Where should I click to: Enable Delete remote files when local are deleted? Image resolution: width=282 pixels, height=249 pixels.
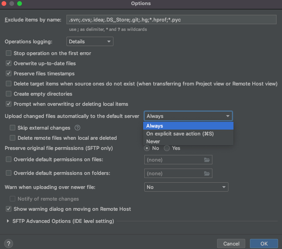point(13,138)
